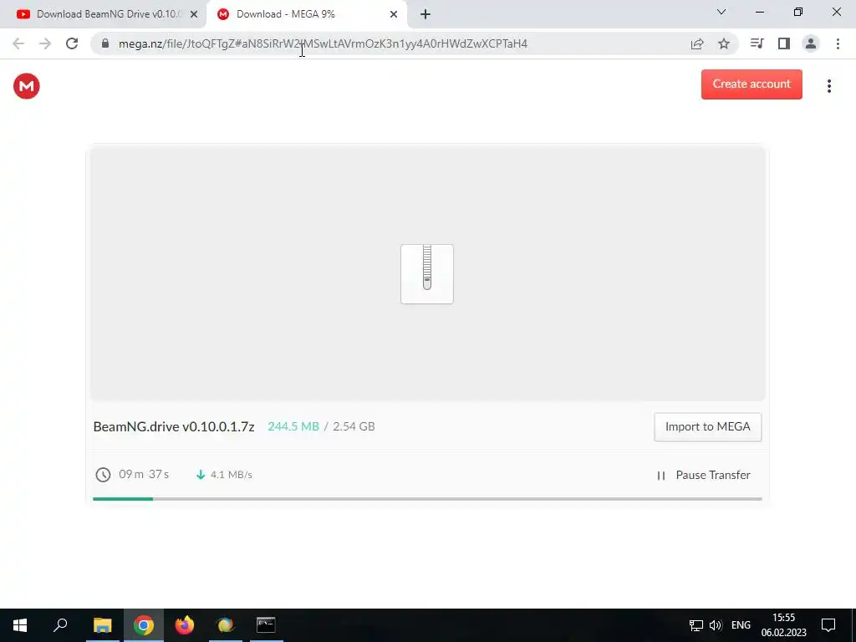Click the 2.54 GB total size text
The width and height of the screenshot is (856, 642).
[354, 426]
